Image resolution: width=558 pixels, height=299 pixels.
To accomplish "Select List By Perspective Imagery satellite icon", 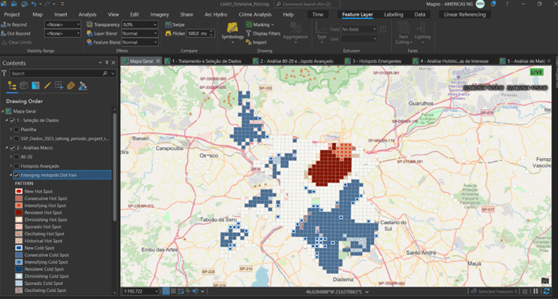I will tap(83, 86).
